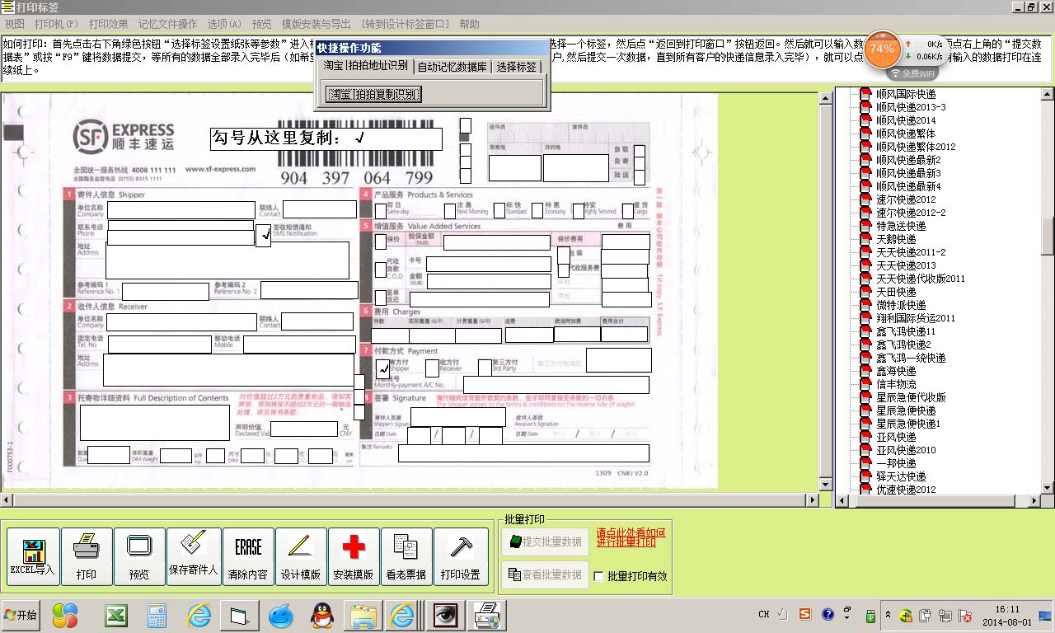Click the 安装模版 install template icon
This screenshot has height=633, width=1055.
pyautogui.click(x=354, y=556)
